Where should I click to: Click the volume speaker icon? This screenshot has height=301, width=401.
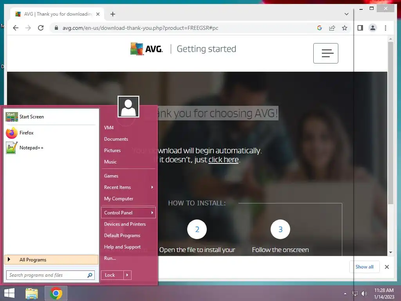364,294
